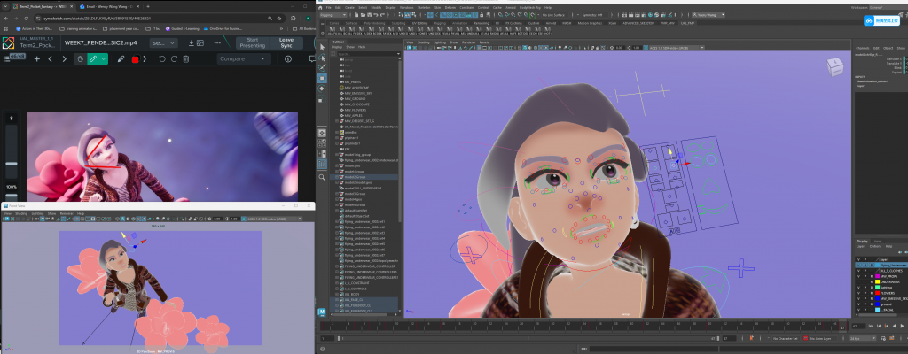Click the eyedropper color picker icon

coord(121,59)
